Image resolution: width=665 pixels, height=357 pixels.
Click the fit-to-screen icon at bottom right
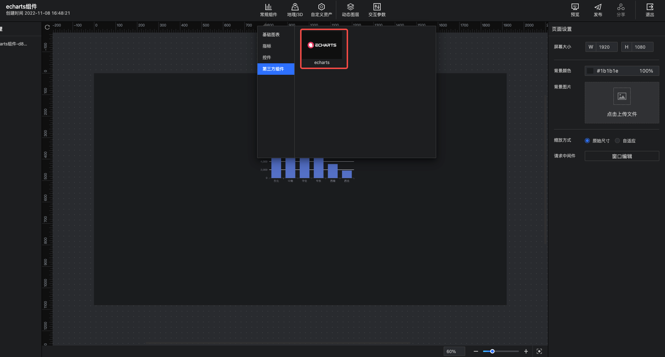coord(539,351)
